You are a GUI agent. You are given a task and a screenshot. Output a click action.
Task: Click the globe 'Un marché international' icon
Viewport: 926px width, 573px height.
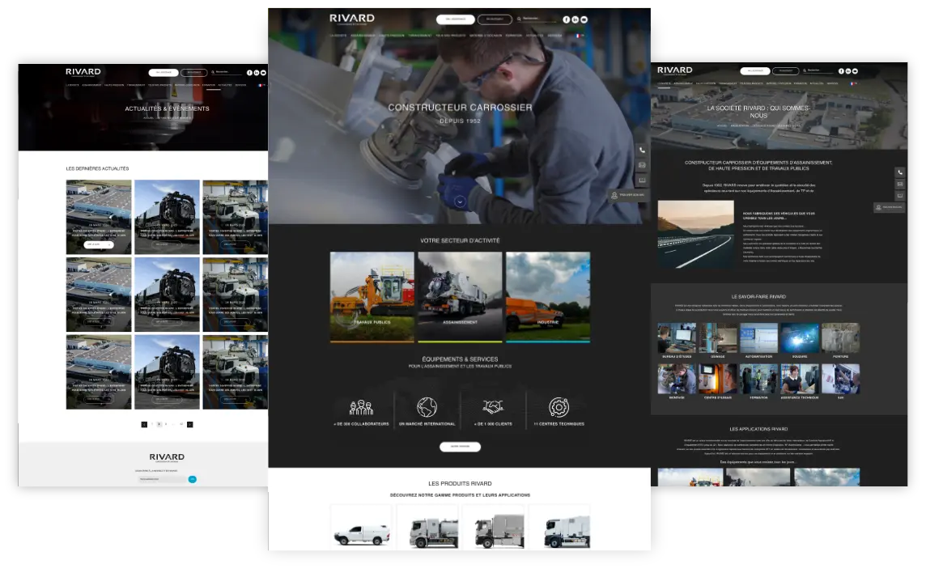[x=427, y=407]
